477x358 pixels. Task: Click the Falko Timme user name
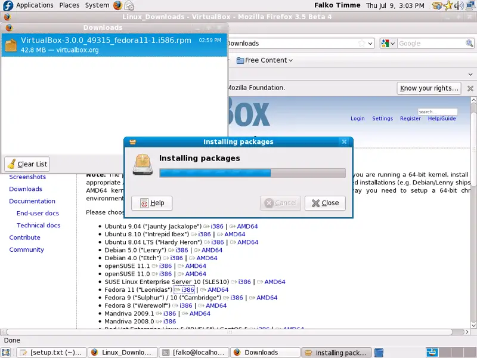[x=337, y=5]
